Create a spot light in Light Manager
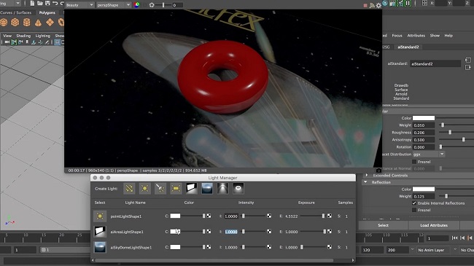 click(x=160, y=189)
